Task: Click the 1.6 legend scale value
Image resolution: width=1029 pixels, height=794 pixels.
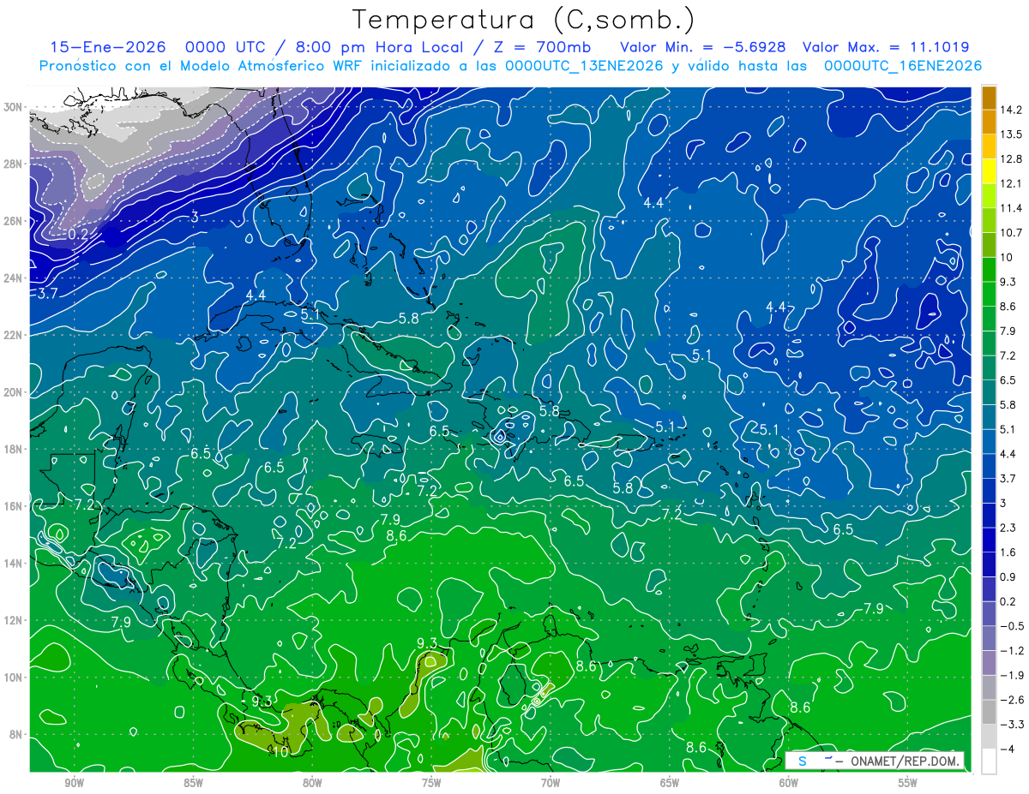Action: [x=1008, y=552]
